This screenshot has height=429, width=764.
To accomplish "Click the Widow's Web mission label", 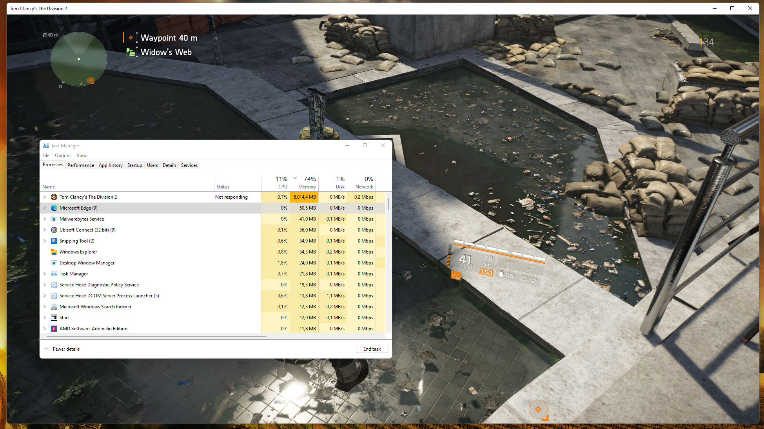I will click(166, 52).
